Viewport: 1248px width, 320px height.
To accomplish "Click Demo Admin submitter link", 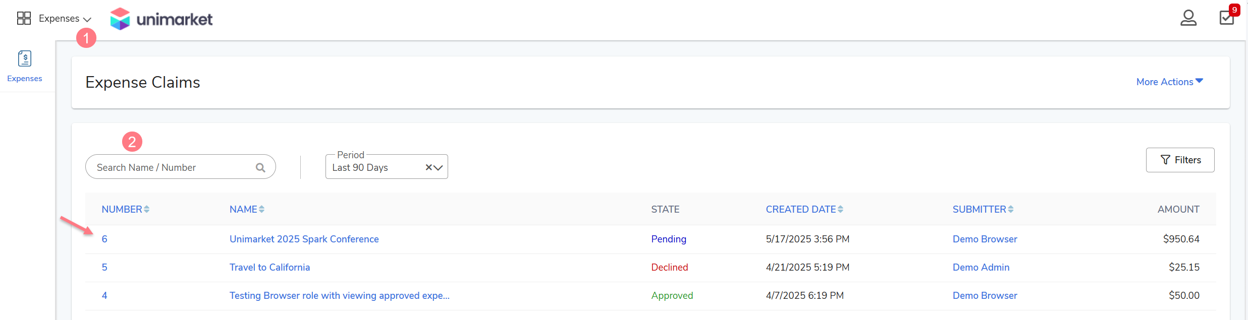I will pos(981,267).
